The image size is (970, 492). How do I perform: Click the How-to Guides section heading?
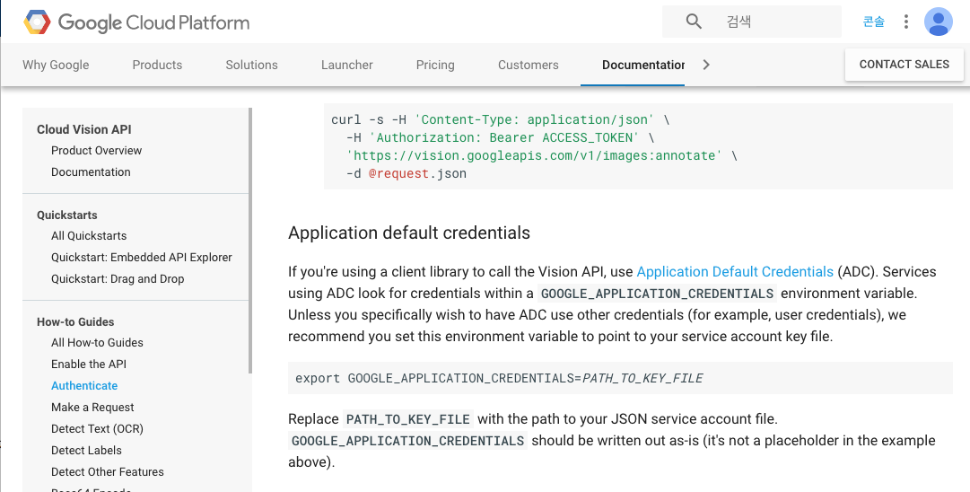(75, 321)
